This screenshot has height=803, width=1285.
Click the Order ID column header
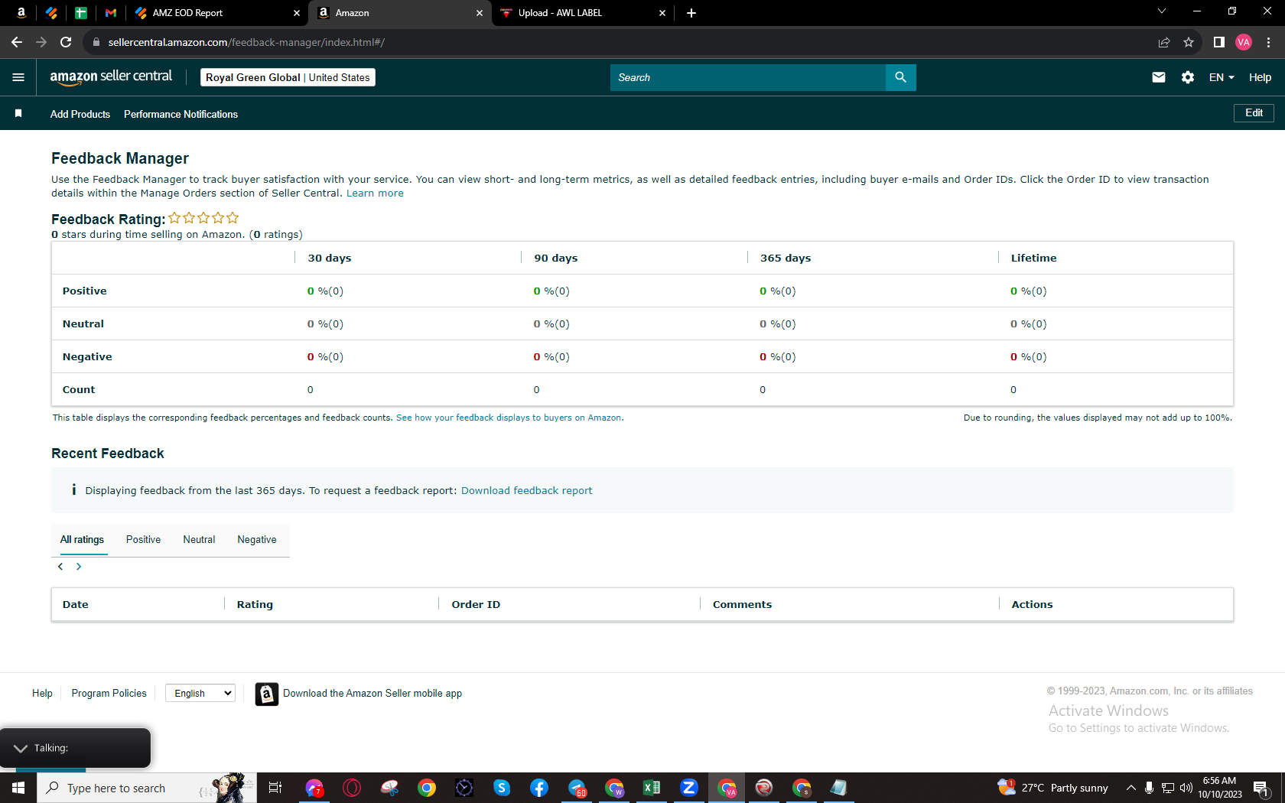pyautogui.click(x=476, y=604)
